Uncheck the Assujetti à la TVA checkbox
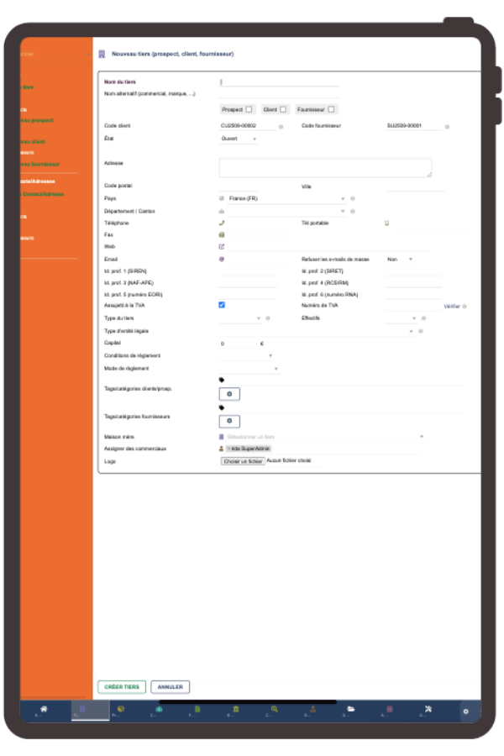This screenshot has width=504, height=756. click(x=222, y=305)
